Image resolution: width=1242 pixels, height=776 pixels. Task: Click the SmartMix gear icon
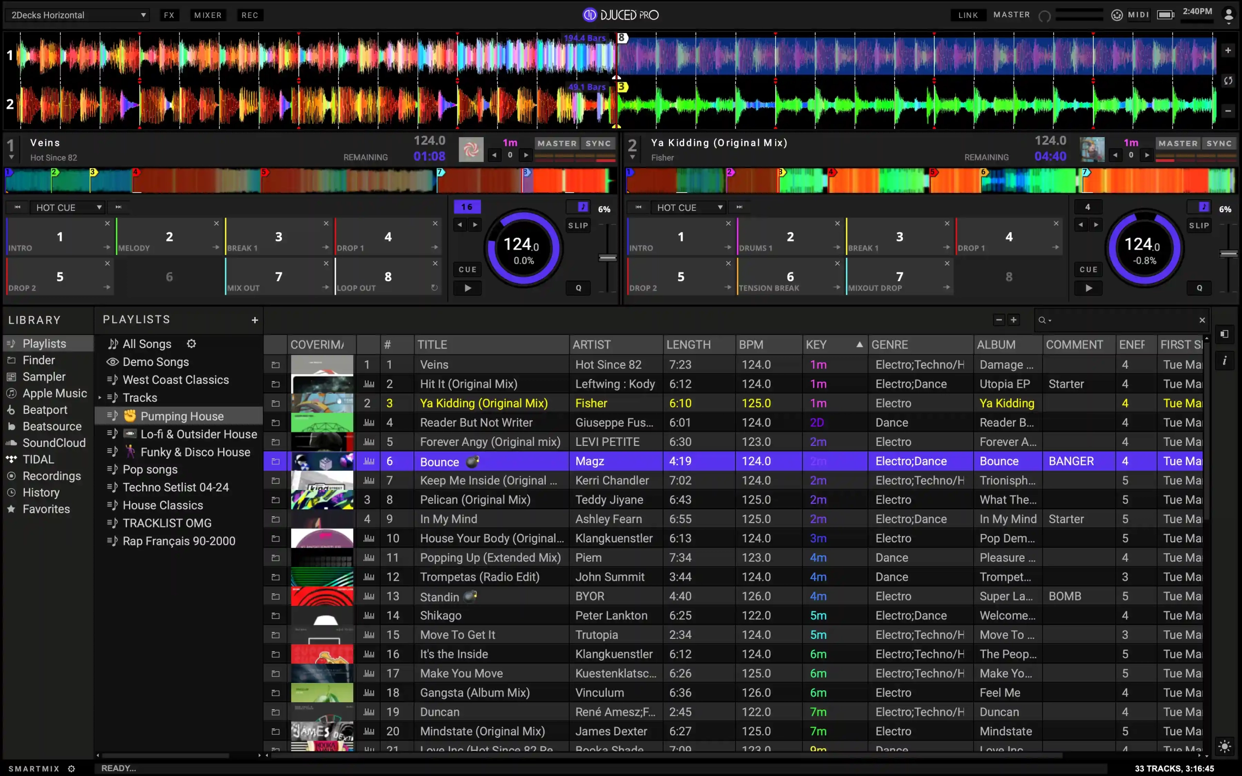click(71, 768)
